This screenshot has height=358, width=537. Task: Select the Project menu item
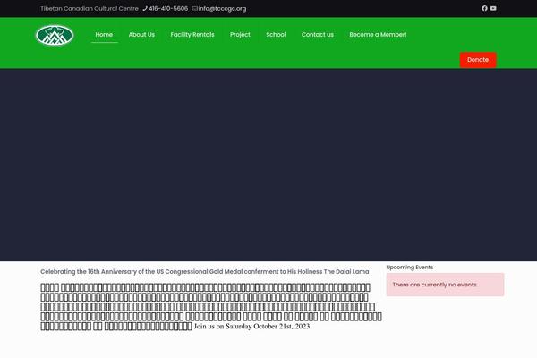click(x=240, y=35)
